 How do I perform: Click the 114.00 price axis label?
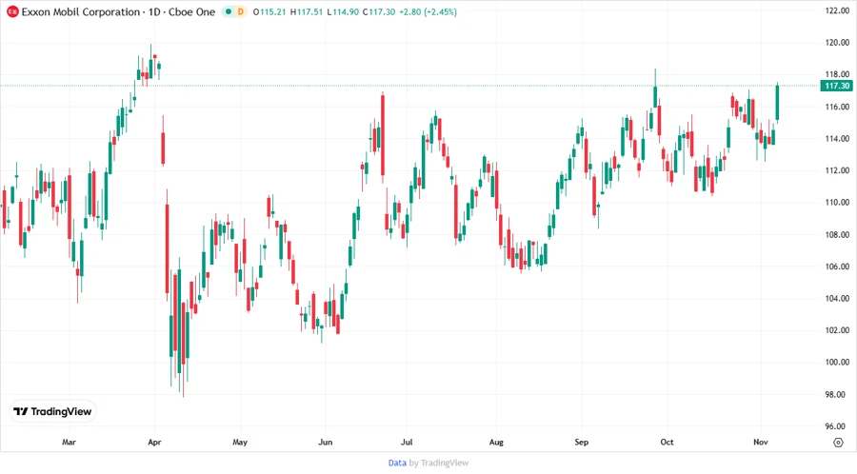point(837,139)
